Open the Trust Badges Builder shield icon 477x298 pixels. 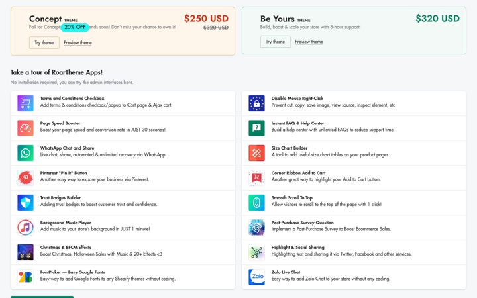(x=26, y=203)
